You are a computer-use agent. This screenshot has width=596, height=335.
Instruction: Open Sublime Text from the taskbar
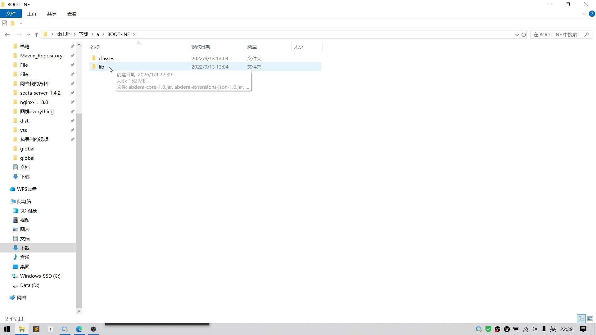[36, 329]
